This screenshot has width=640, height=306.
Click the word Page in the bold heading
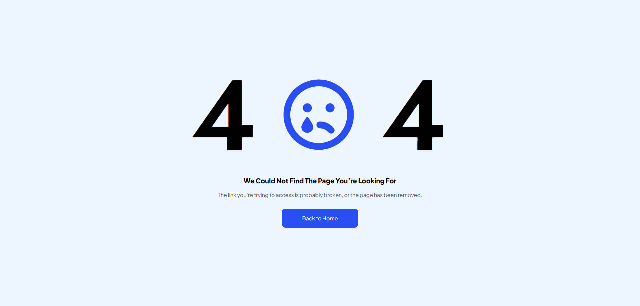coord(326,181)
